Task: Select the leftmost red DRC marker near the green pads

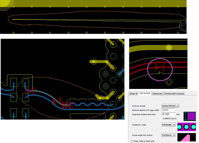Action: (x=30, y=91)
